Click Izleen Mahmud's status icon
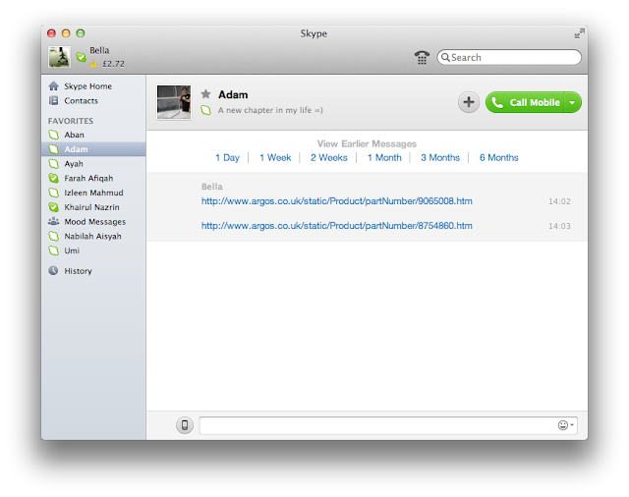 pos(53,193)
